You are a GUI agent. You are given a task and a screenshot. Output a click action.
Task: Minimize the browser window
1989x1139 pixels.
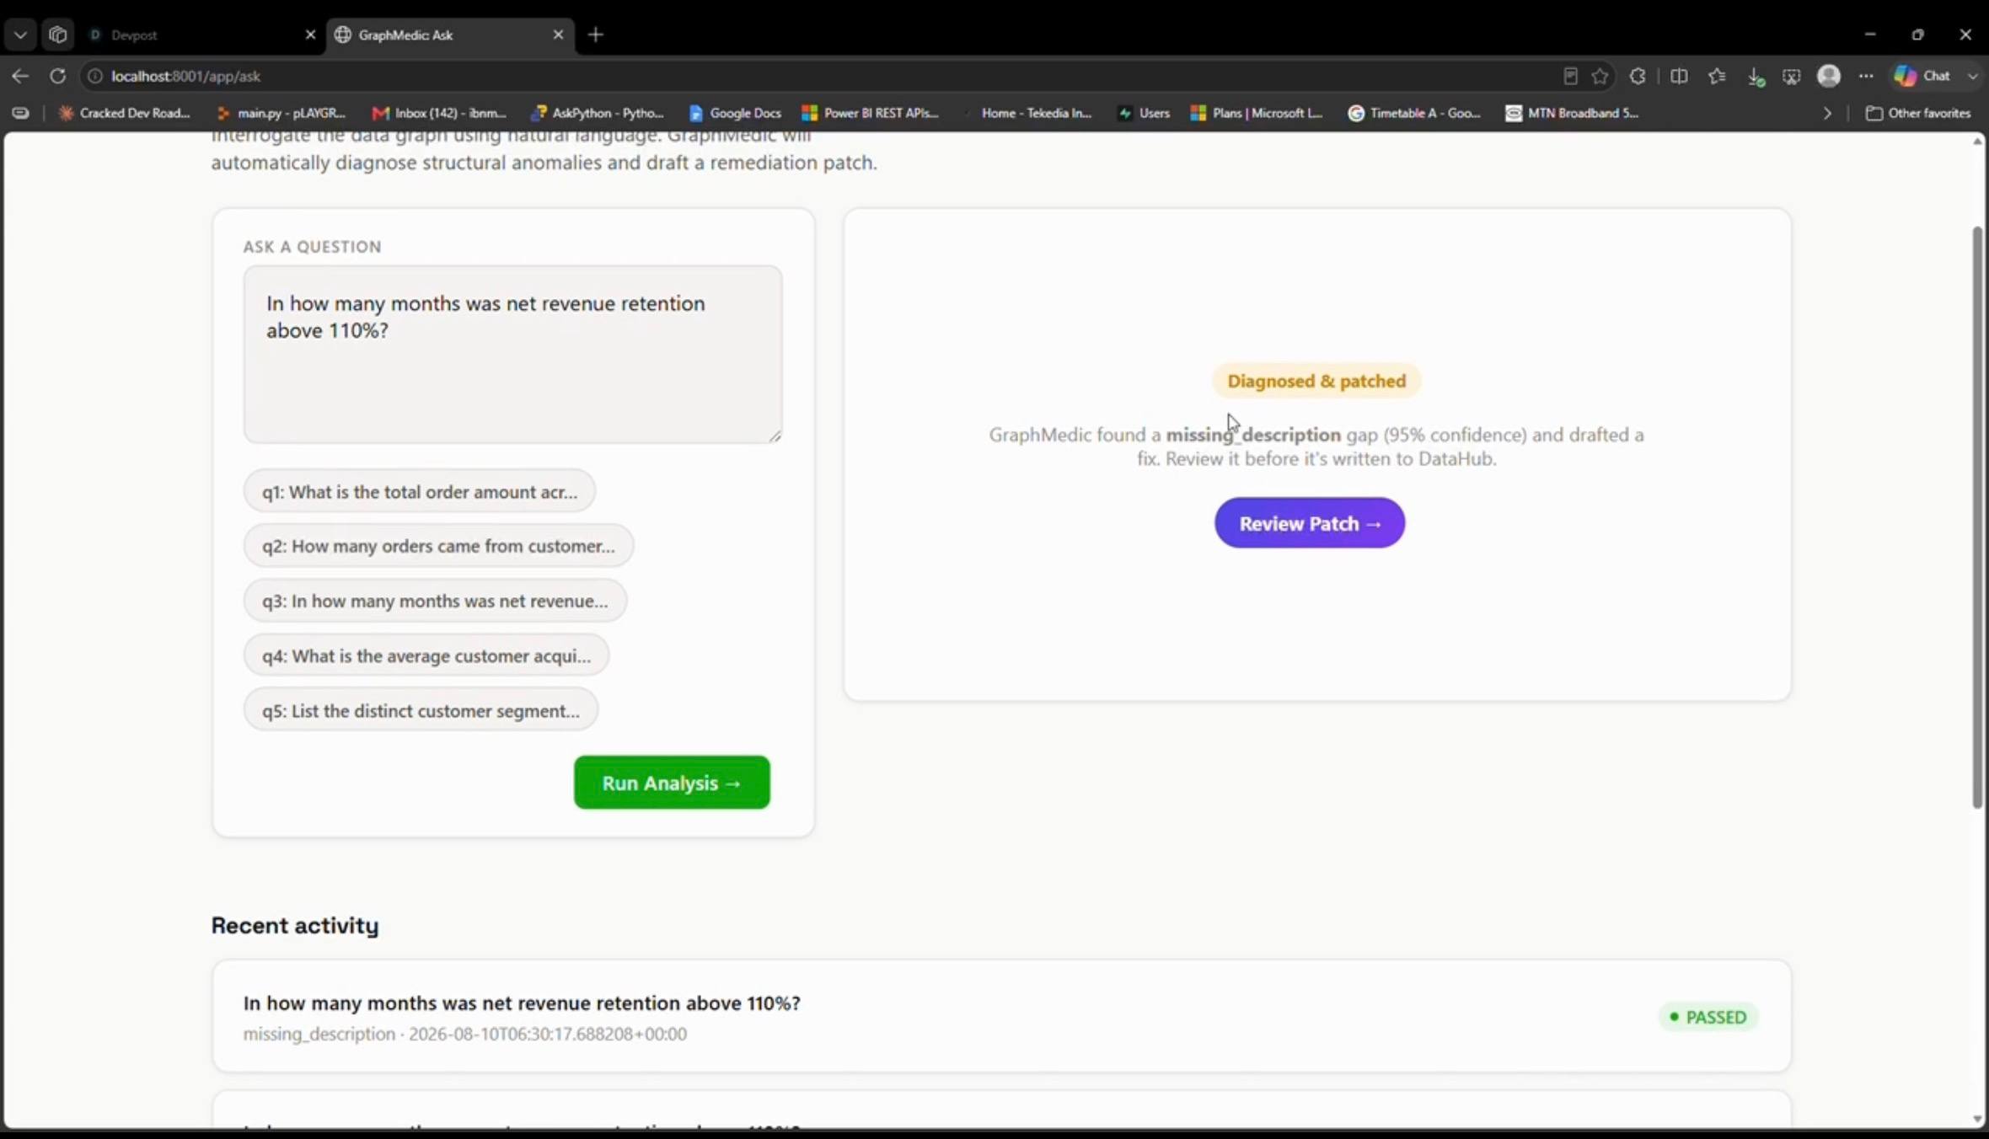(1870, 35)
